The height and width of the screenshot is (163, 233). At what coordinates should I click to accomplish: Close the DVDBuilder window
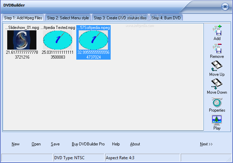click(225, 7)
